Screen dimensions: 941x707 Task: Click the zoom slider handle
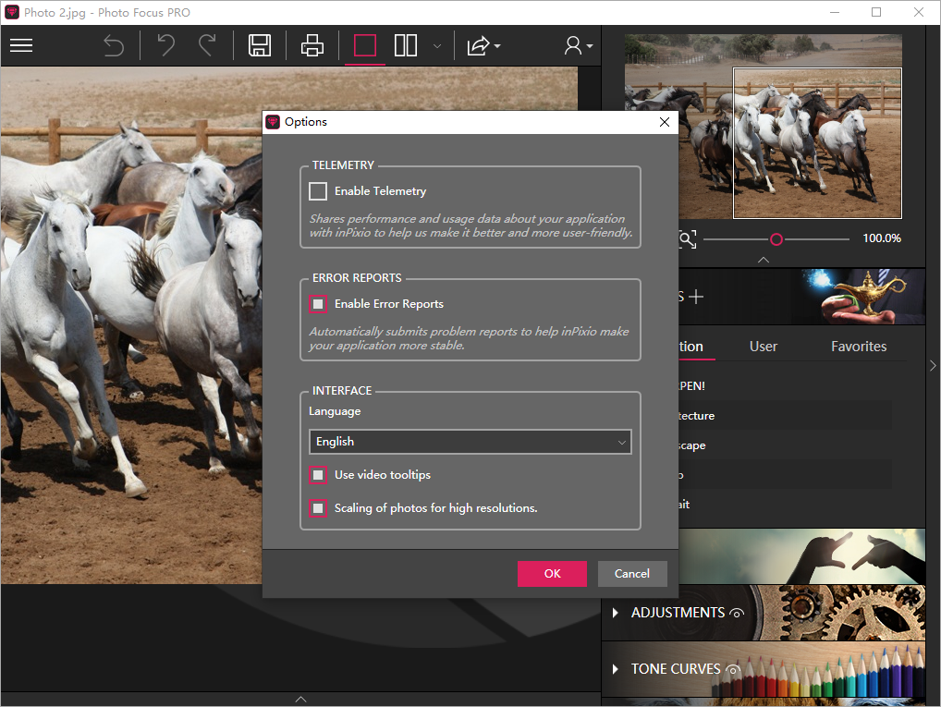coord(776,239)
